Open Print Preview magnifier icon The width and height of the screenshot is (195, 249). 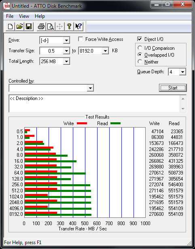click(x=51, y=26)
